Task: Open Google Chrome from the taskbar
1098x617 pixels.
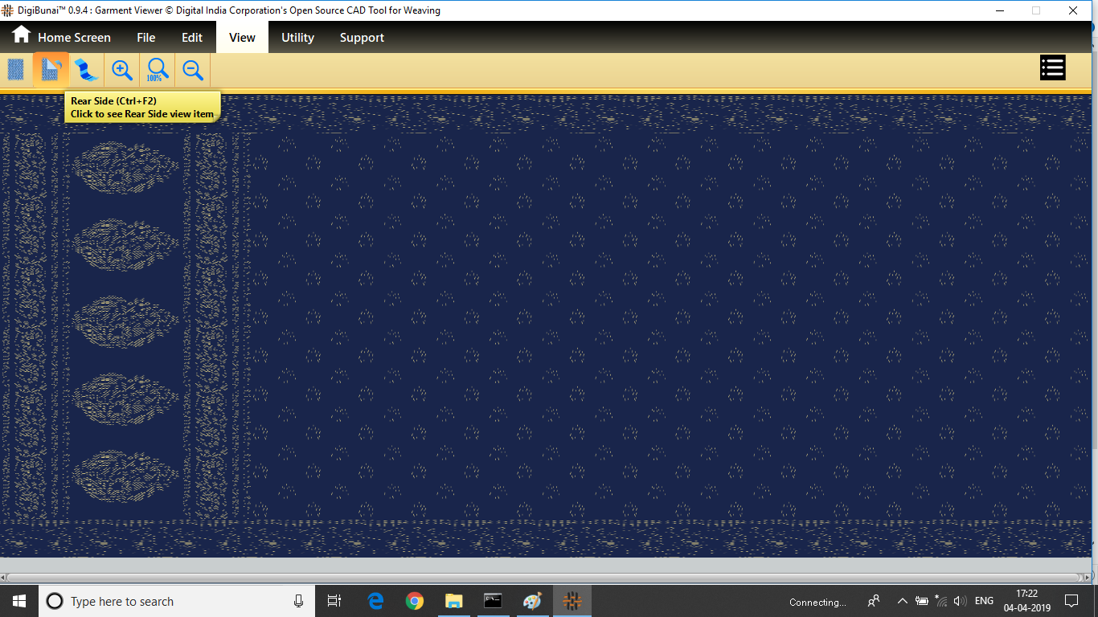Action: click(x=415, y=601)
